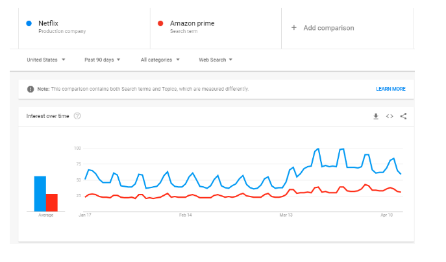Click the Mar 13 date label on axis
This screenshot has width=446, height=262.
click(x=286, y=214)
